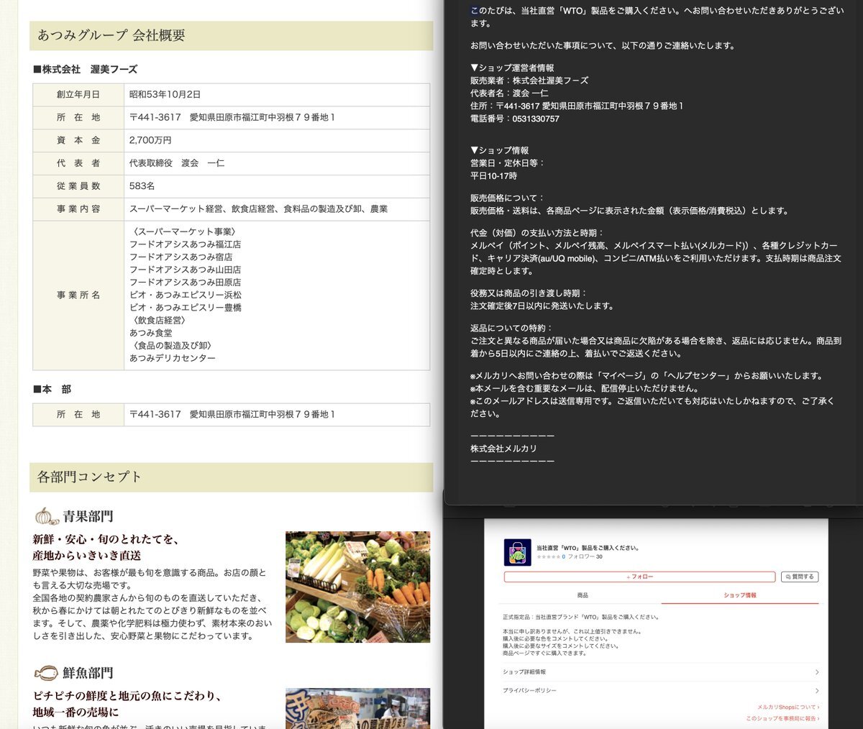Viewport: 863px width, 729px height.
Task: Click the fish icon beside 鮮魚部門
Action: coord(46,673)
